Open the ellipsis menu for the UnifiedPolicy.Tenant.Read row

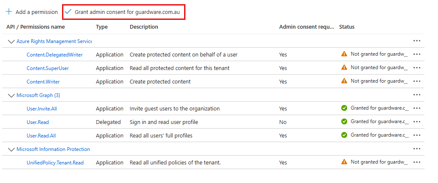(x=417, y=162)
